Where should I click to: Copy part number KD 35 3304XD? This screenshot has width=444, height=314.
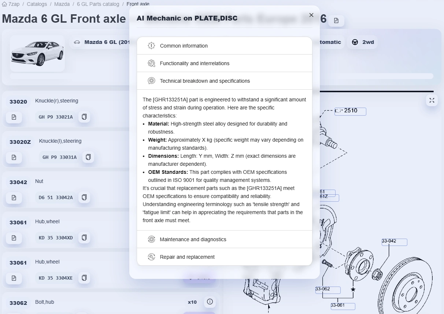[x=84, y=238]
